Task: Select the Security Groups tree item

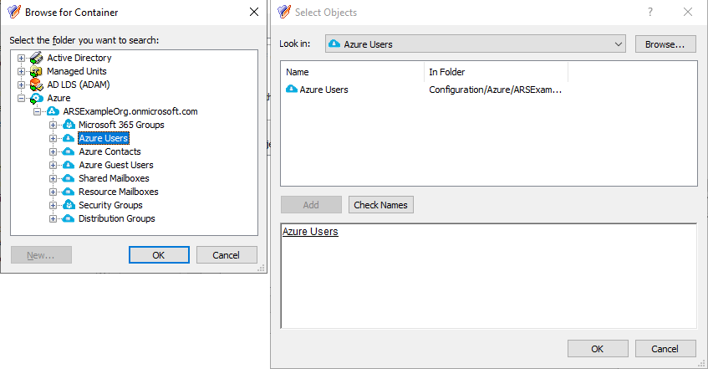Action: pyautogui.click(x=110, y=205)
